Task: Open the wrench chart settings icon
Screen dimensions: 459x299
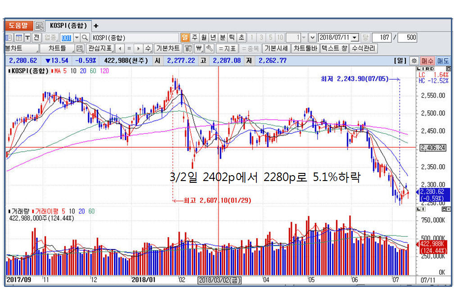Action: (x=209, y=49)
